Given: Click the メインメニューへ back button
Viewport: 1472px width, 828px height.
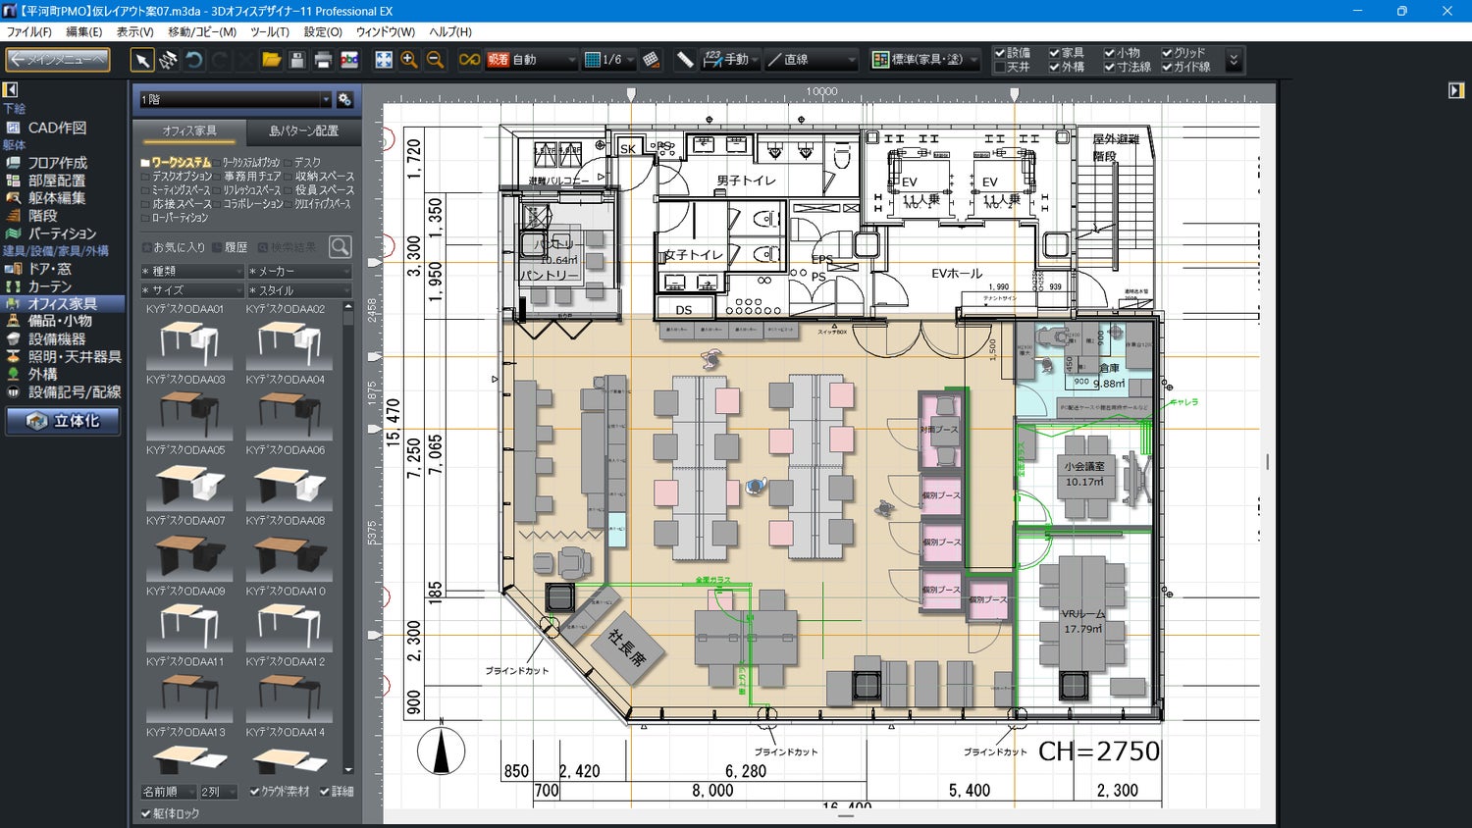Looking at the screenshot, I should 58,60.
